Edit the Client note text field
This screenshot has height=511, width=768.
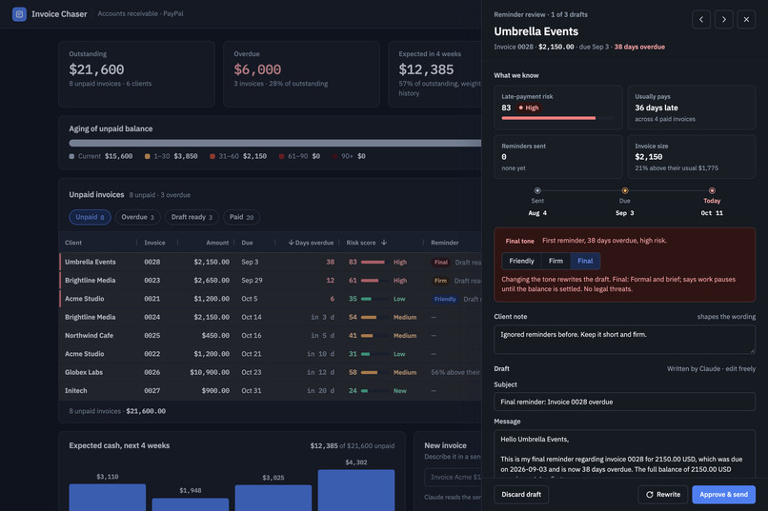(x=624, y=340)
